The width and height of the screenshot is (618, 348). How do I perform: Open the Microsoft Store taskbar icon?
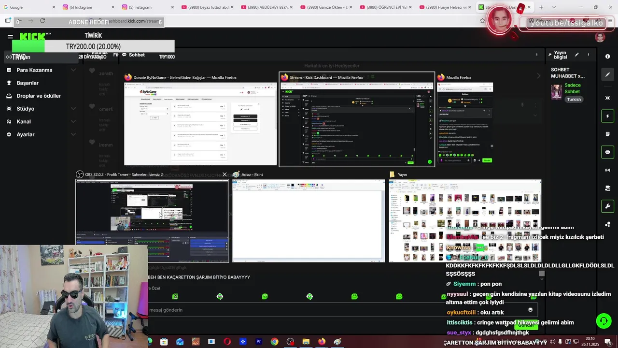point(164,342)
